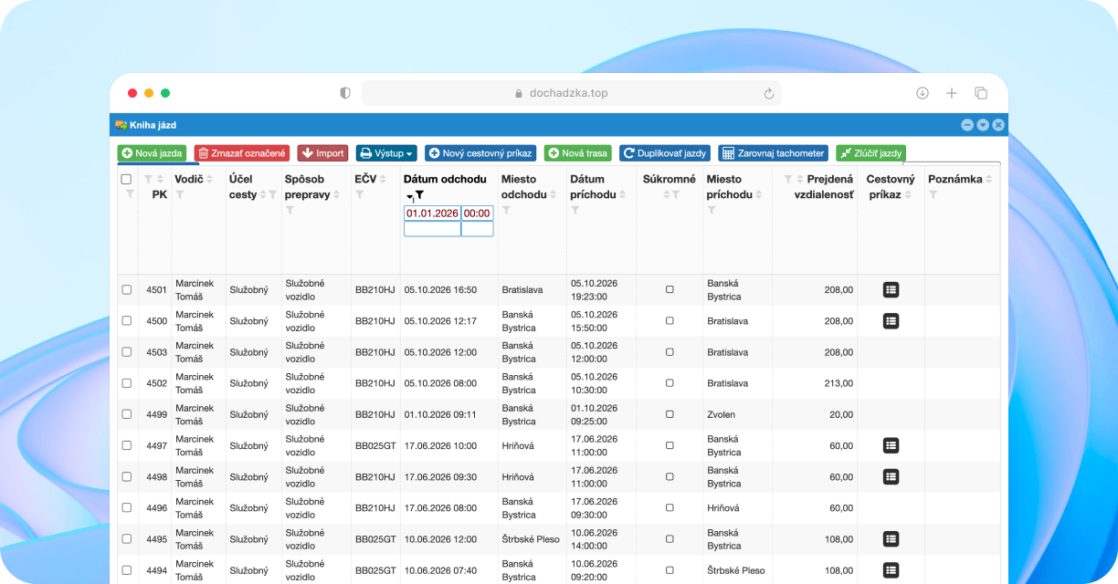Click the filter icon under EČV column

[x=360, y=194]
